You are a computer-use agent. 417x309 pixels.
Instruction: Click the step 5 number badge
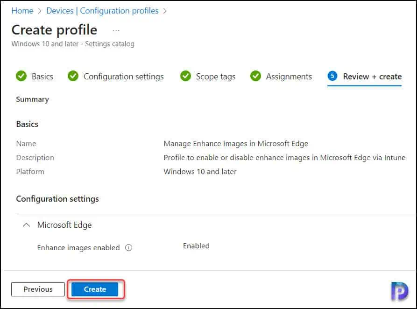pyautogui.click(x=332, y=76)
